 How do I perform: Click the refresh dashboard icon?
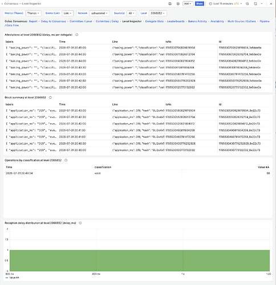(x=255, y=3)
